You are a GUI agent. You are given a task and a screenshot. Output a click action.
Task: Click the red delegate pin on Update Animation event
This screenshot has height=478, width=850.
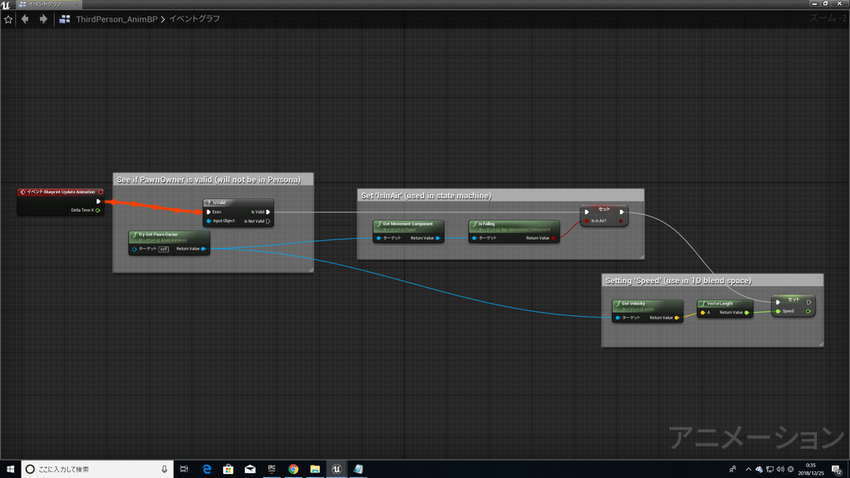100,192
